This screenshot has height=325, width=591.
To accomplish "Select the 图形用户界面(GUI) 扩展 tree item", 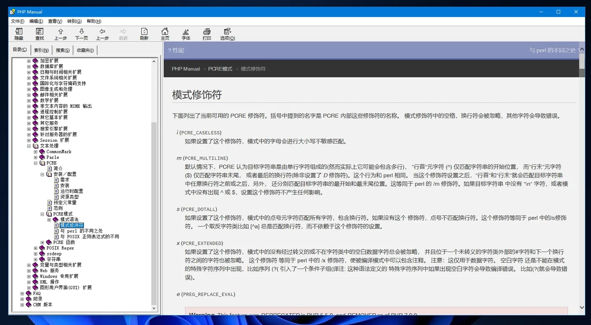I will pyautogui.click(x=66, y=288).
